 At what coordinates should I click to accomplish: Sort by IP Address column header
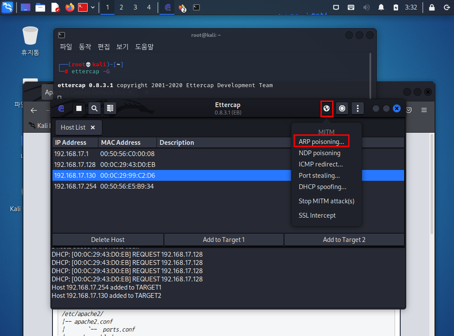tap(75, 142)
